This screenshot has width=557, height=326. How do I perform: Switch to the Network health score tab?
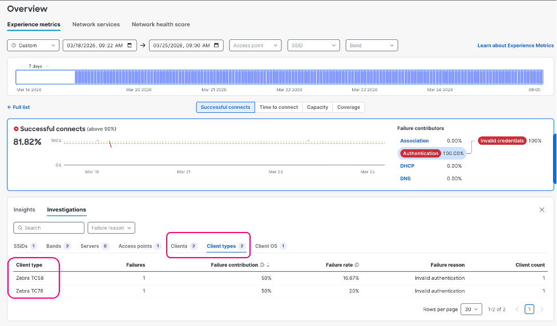click(x=160, y=25)
